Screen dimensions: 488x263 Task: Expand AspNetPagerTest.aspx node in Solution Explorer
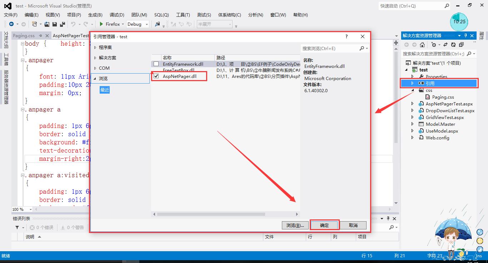412,104
